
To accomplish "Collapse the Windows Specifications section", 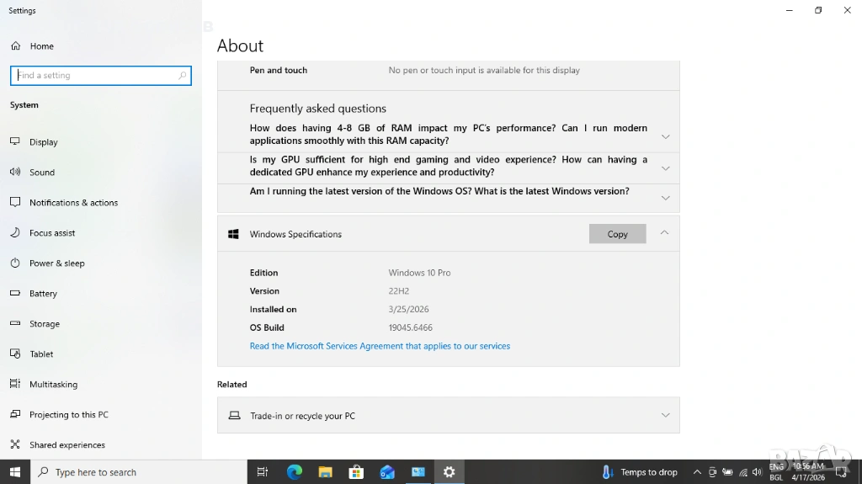I will click(x=664, y=233).
